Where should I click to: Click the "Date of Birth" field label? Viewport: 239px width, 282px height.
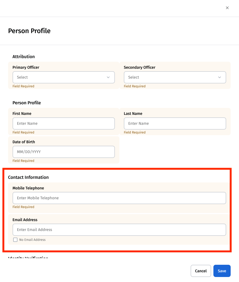[x=24, y=142]
